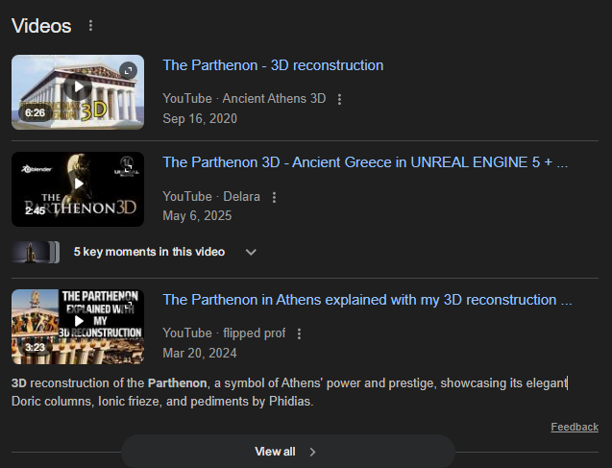Image resolution: width=612 pixels, height=468 pixels.
Task: Open 'The Parthenon 3D - Ancient Greece' title link
Action: point(365,162)
